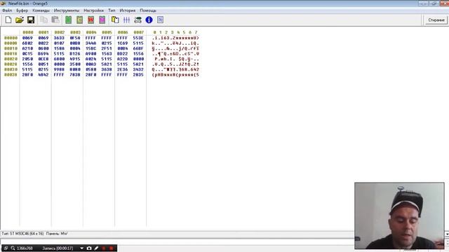Image resolution: width=449 pixels, height=252 pixels.
Task: Select hex cell 9980 in row 00030
Action: pyautogui.click(x=59, y=69)
